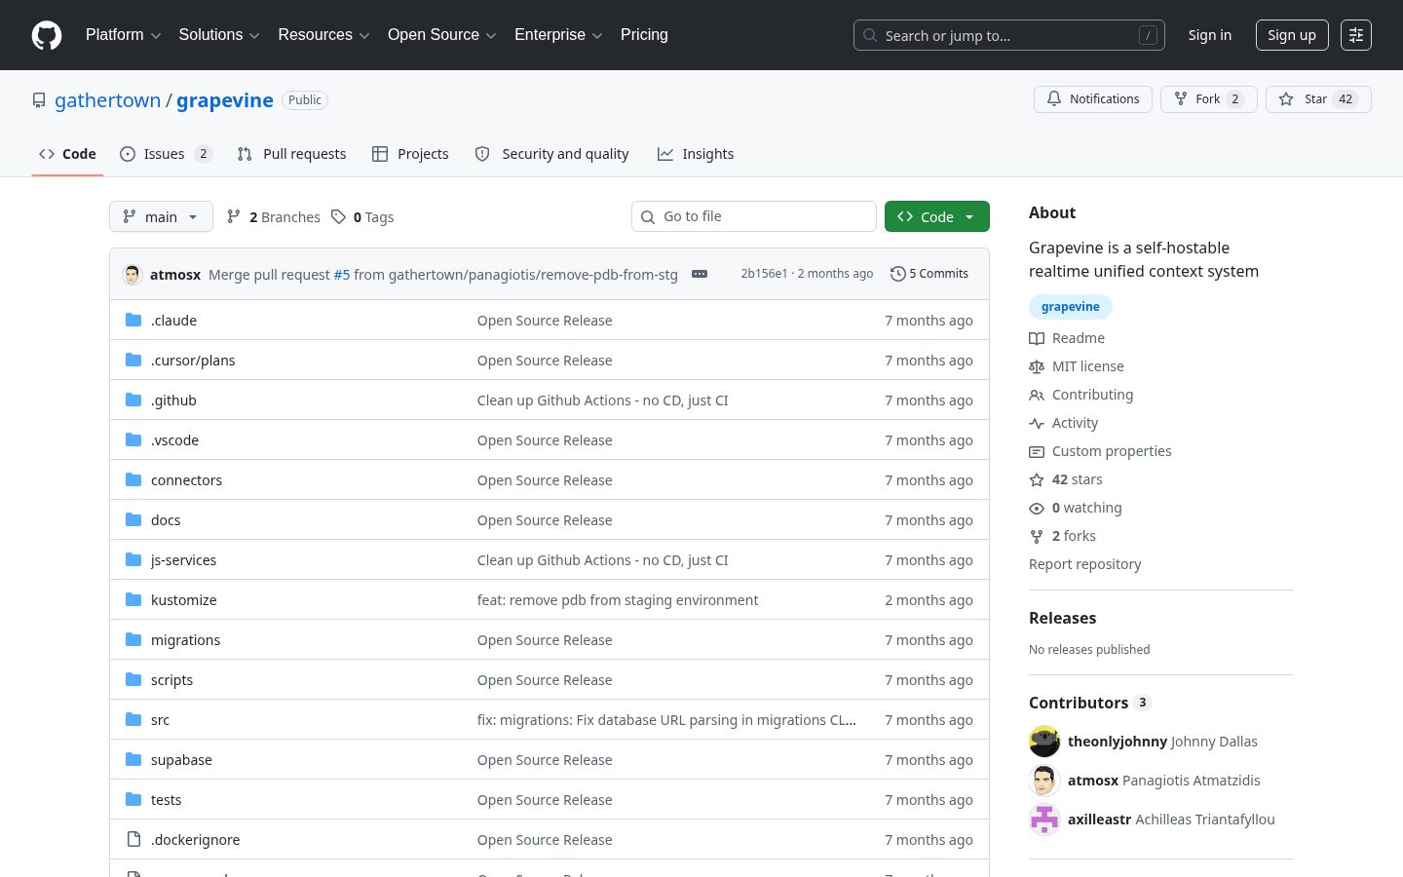
Task: Open the green Code dropdown button
Action: click(937, 216)
